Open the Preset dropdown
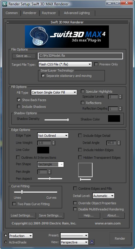135x249 pixels. point(74,236)
